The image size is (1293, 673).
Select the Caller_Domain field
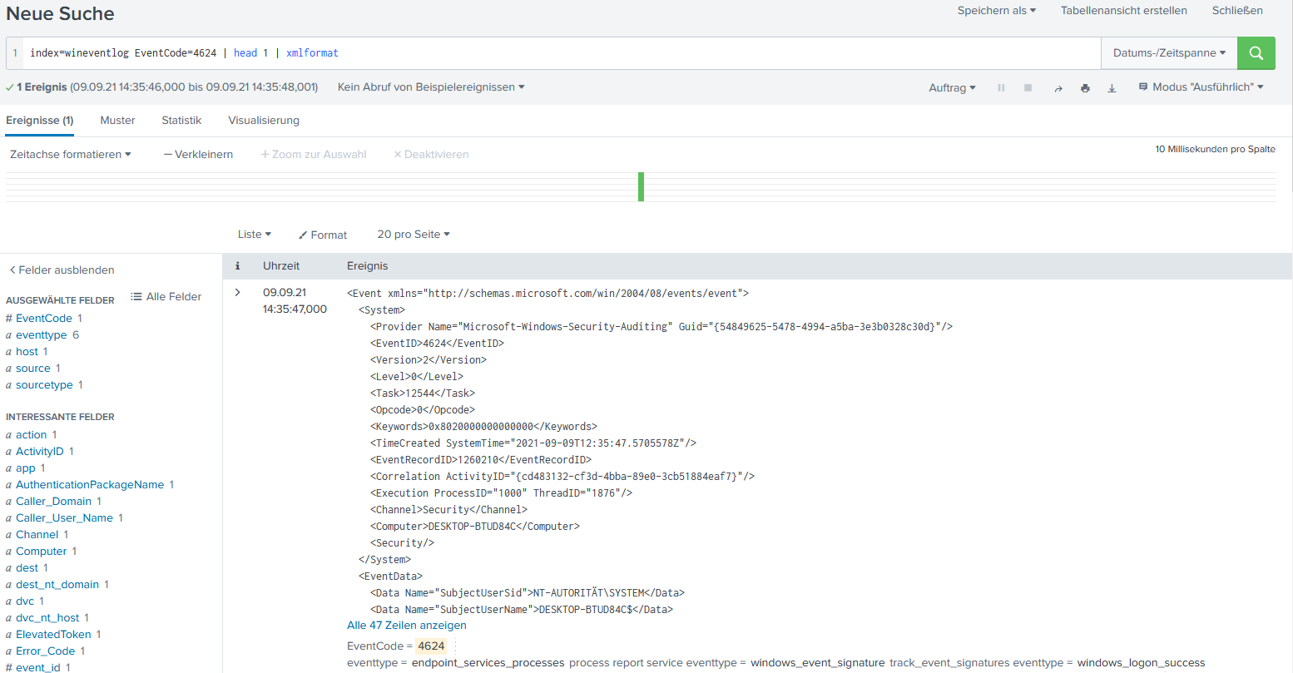click(x=54, y=502)
